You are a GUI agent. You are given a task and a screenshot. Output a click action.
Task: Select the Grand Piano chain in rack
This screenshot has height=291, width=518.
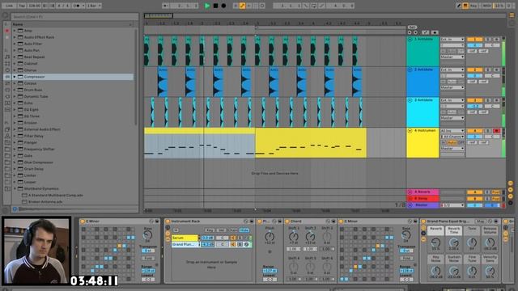[x=185, y=244]
